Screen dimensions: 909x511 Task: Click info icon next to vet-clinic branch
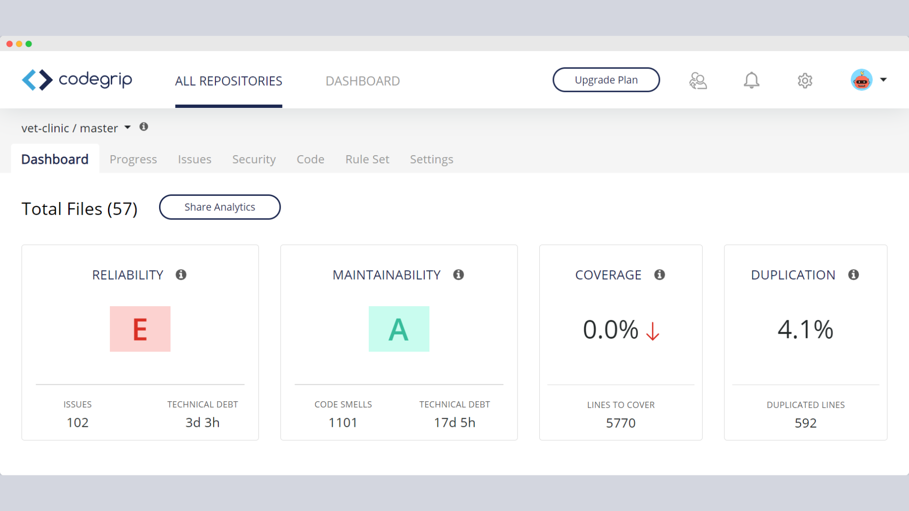pos(144,127)
